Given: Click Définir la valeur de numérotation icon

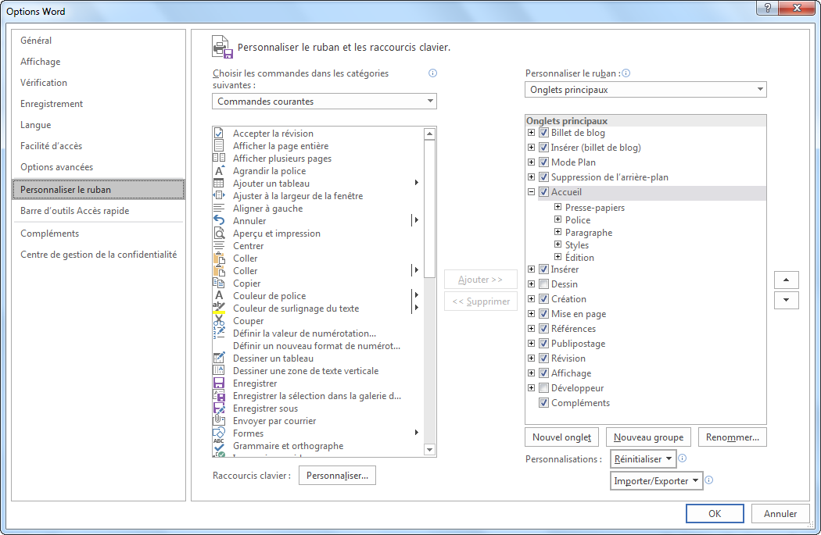Looking at the screenshot, I should click(x=219, y=333).
